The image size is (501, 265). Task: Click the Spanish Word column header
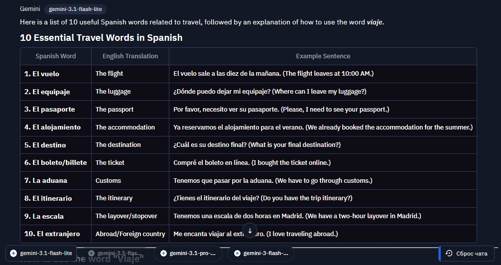click(x=56, y=56)
